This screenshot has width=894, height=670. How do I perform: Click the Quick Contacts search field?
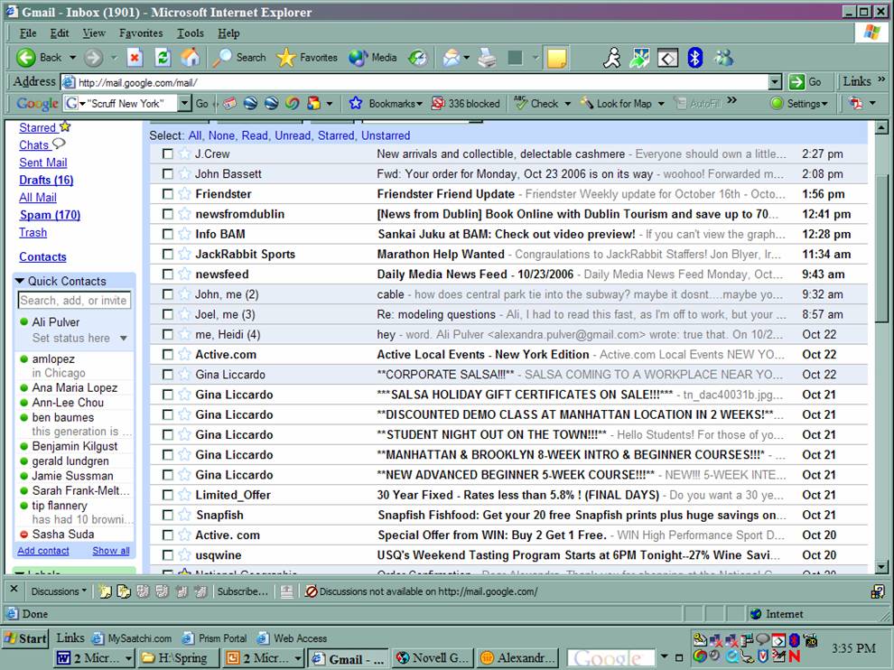tap(74, 301)
